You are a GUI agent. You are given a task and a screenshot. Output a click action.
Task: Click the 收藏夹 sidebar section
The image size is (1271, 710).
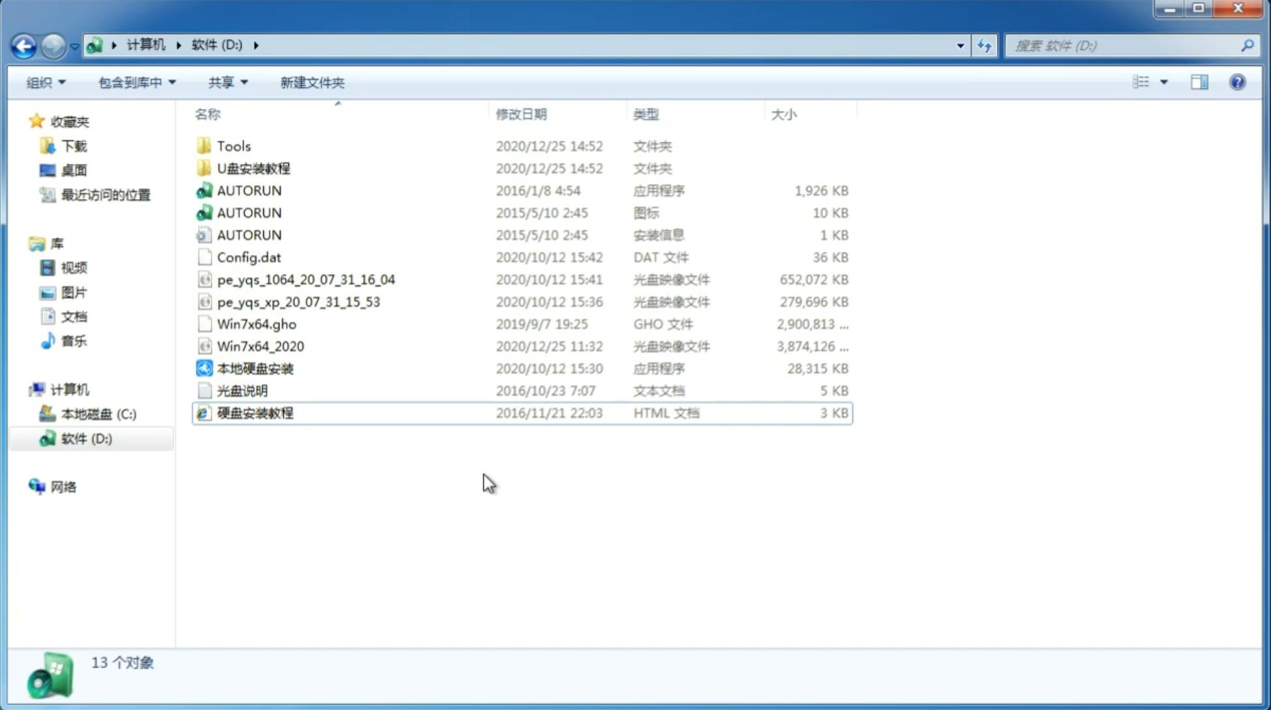70,121
